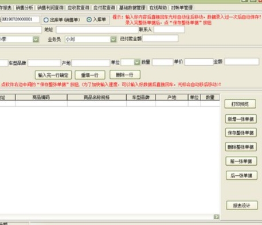Open the 对帐单管理 tab
The height and width of the screenshot is (225, 262).
click(x=182, y=8)
